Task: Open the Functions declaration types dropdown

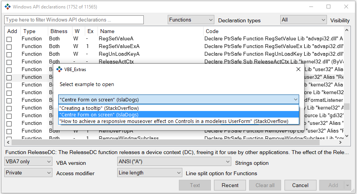Action: (191, 20)
